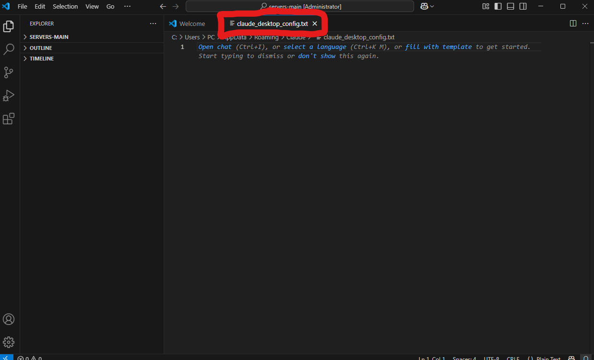The width and height of the screenshot is (594, 360).
Task: Open Explorer Views and More Actions ellipsis
Action: coord(153,23)
